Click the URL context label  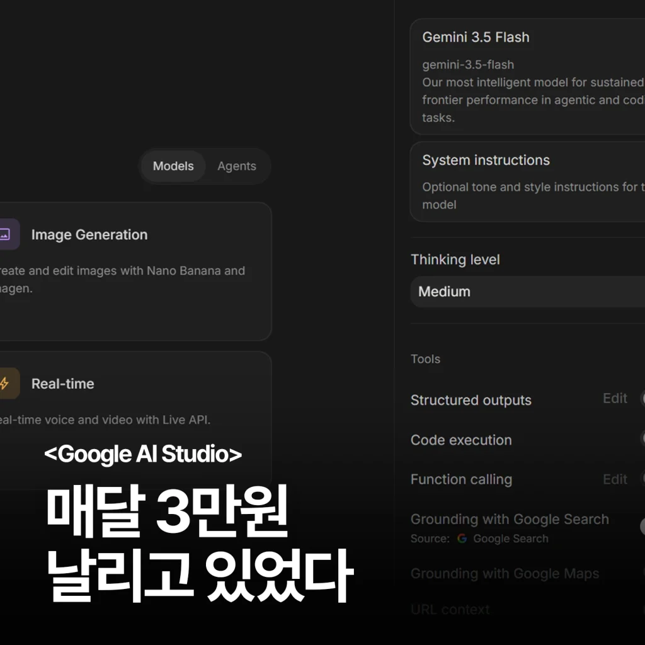pyautogui.click(x=450, y=609)
